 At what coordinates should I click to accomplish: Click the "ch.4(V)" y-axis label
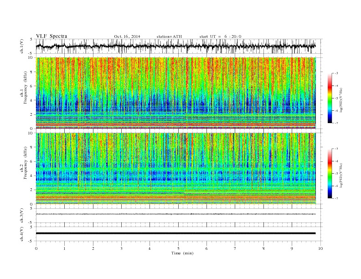(22, 234)
